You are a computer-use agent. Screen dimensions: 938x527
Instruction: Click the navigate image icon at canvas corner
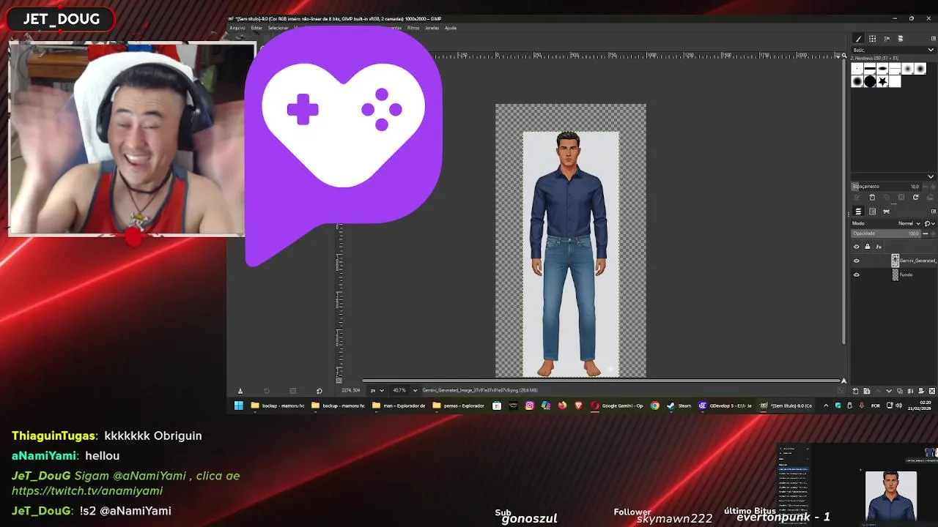tap(843, 381)
